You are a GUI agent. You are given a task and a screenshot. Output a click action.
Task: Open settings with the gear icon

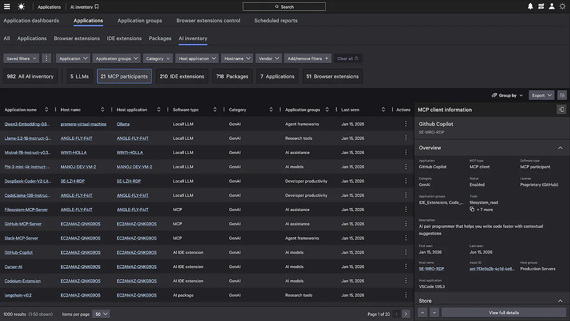click(x=562, y=6)
